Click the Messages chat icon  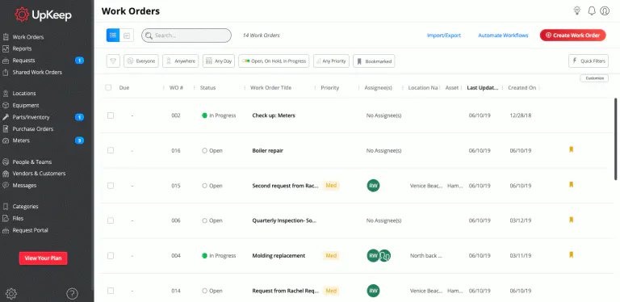click(x=6, y=186)
